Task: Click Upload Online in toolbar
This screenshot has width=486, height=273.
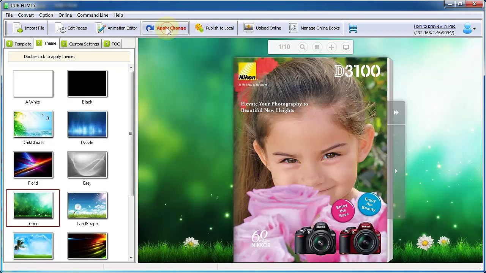Action: (262, 28)
